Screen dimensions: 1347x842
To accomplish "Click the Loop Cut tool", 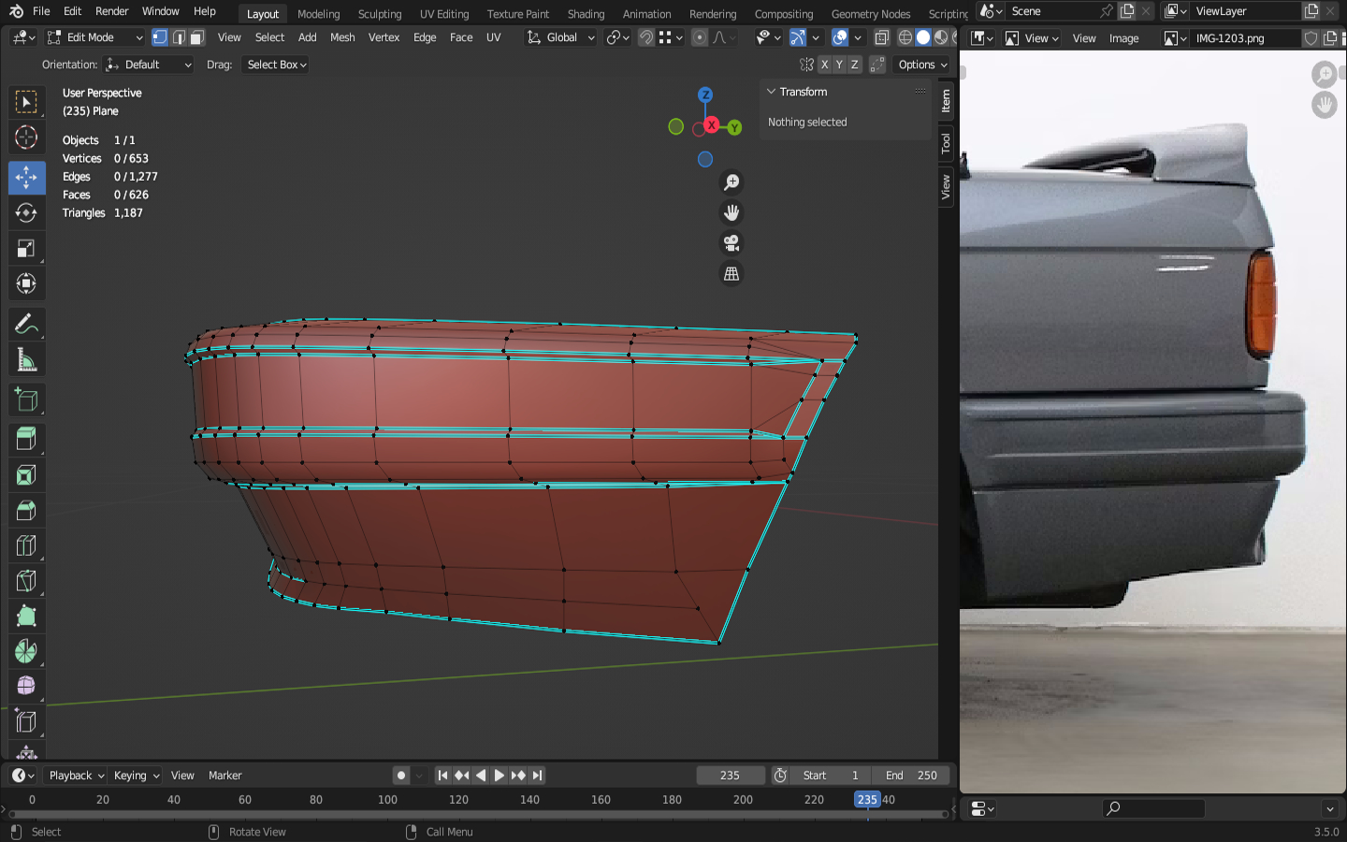I will 26,545.
